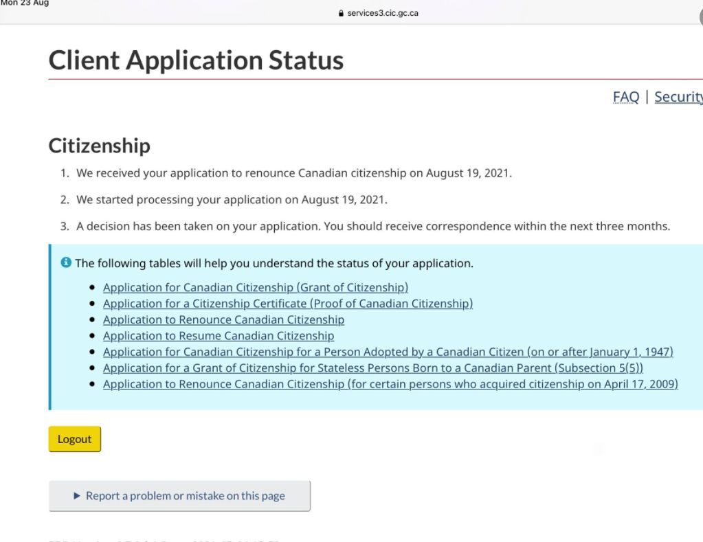Click the 'We started processing your application' line
Screen dimensions: 703x542
tap(232, 199)
